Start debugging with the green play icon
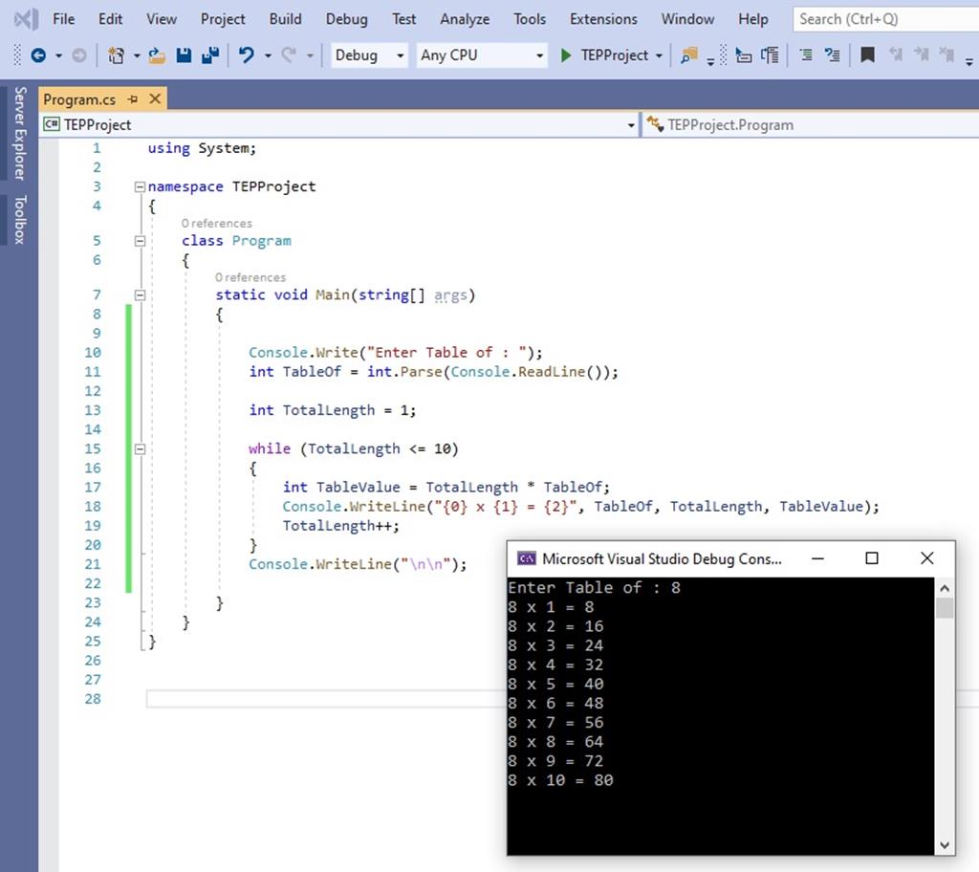This screenshot has height=872, width=979. [x=566, y=55]
